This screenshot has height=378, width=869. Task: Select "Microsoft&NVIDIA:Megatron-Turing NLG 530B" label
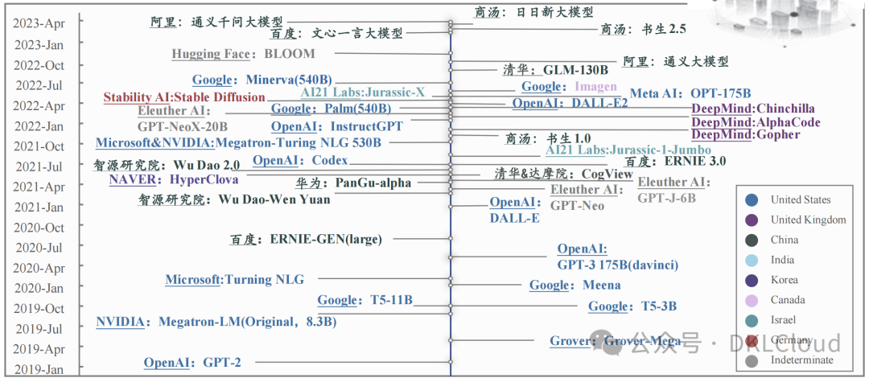point(238,142)
